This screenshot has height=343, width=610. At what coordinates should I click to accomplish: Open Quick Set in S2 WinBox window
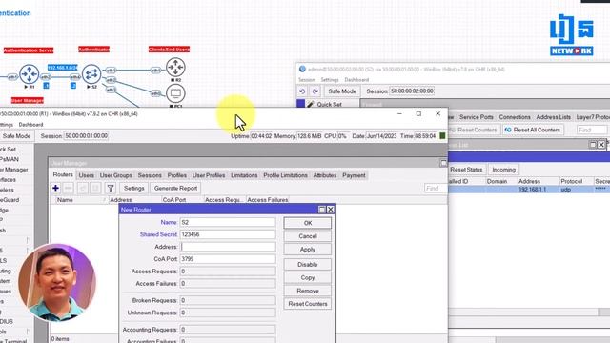(329, 104)
